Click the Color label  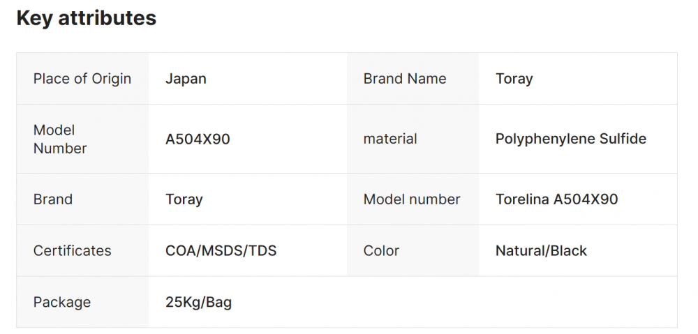381,251
